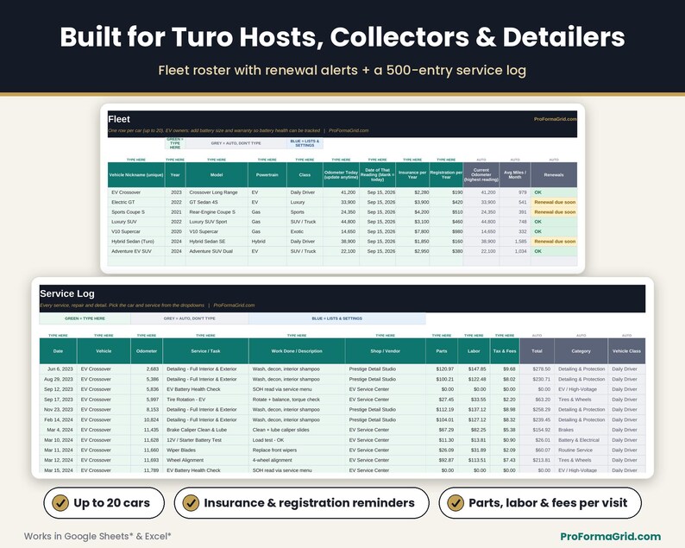
Task: Click the Replace front wipers description cell
Action: coord(297,450)
